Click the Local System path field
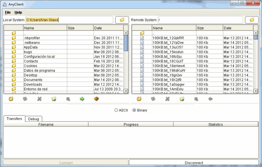This screenshot has height=167, width=262. (69, 20)
